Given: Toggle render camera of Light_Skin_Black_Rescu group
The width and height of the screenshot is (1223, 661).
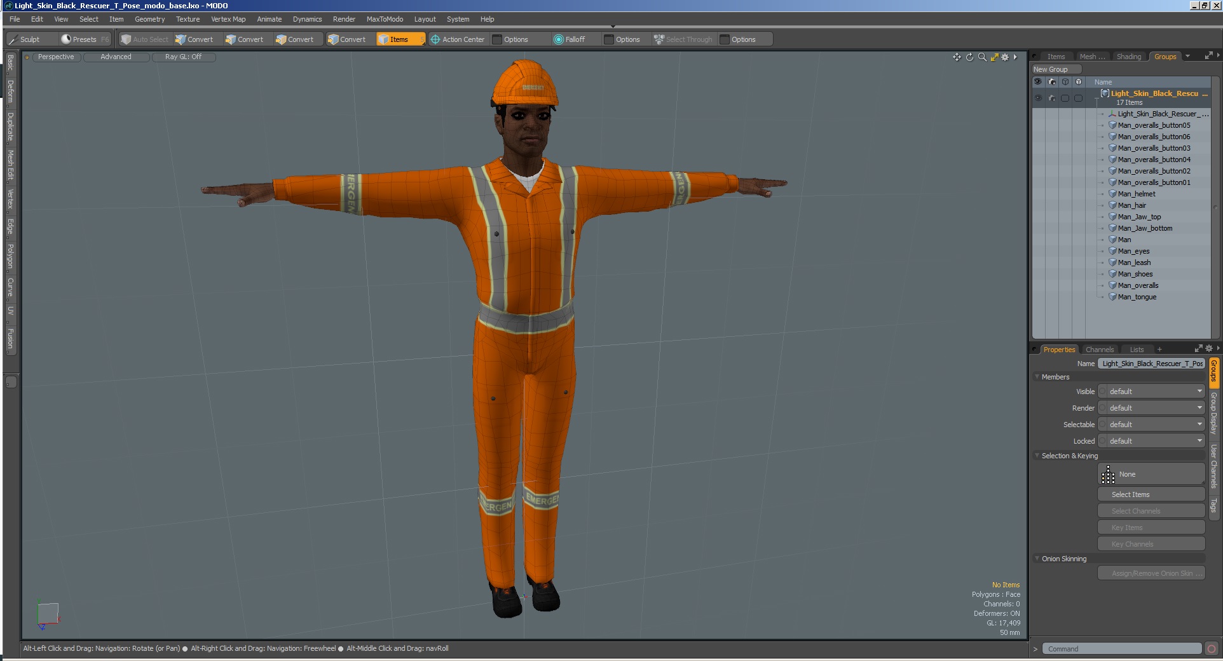Looking at the screenshot, I should (x=1052, y=98).
